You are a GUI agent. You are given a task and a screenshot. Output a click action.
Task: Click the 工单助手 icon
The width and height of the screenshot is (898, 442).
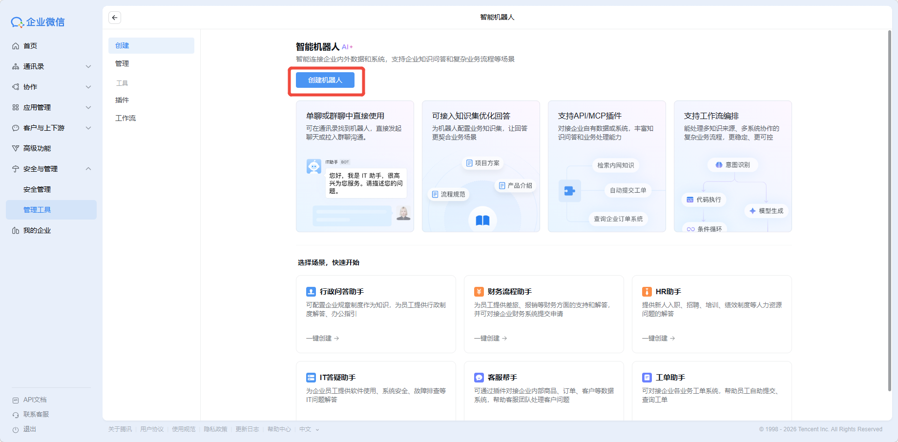pyautogui.click(x=647, y=378)
